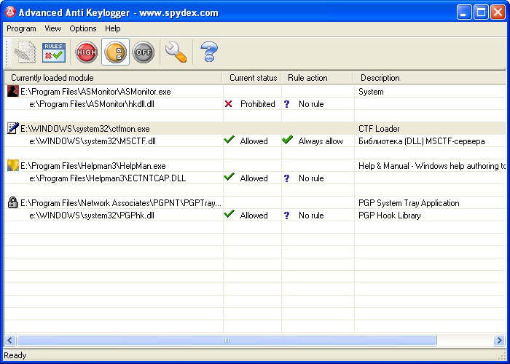510x364 pixels.
Task: Maximize the Advanced Anti Keylogger window
Action: [x=481, y=12]
